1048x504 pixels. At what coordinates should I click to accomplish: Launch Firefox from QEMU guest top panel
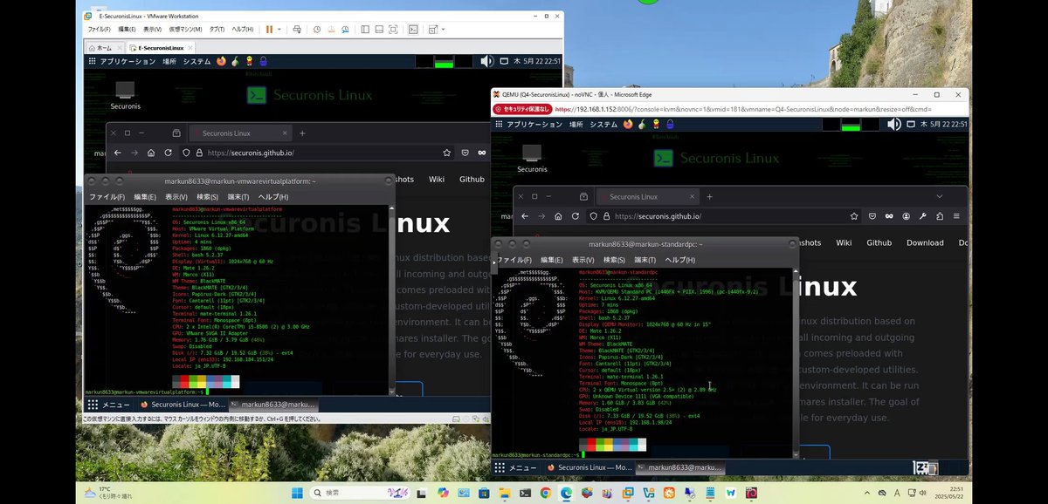tap(627, 125)
